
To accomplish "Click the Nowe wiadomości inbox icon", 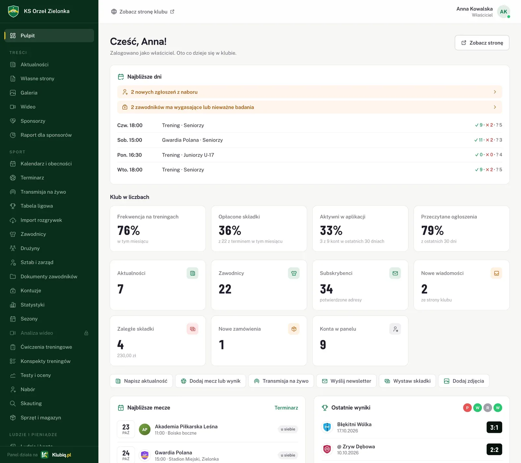I will click(x=496, y=273).
